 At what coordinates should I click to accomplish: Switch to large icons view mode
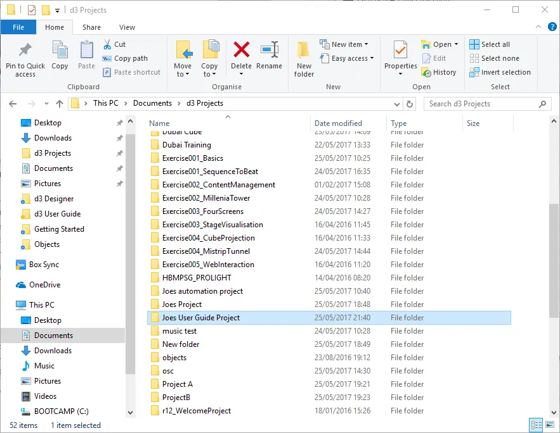coord(549,425)
